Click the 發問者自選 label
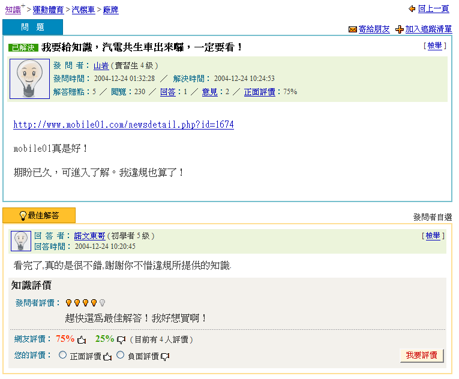 (433, 217)
